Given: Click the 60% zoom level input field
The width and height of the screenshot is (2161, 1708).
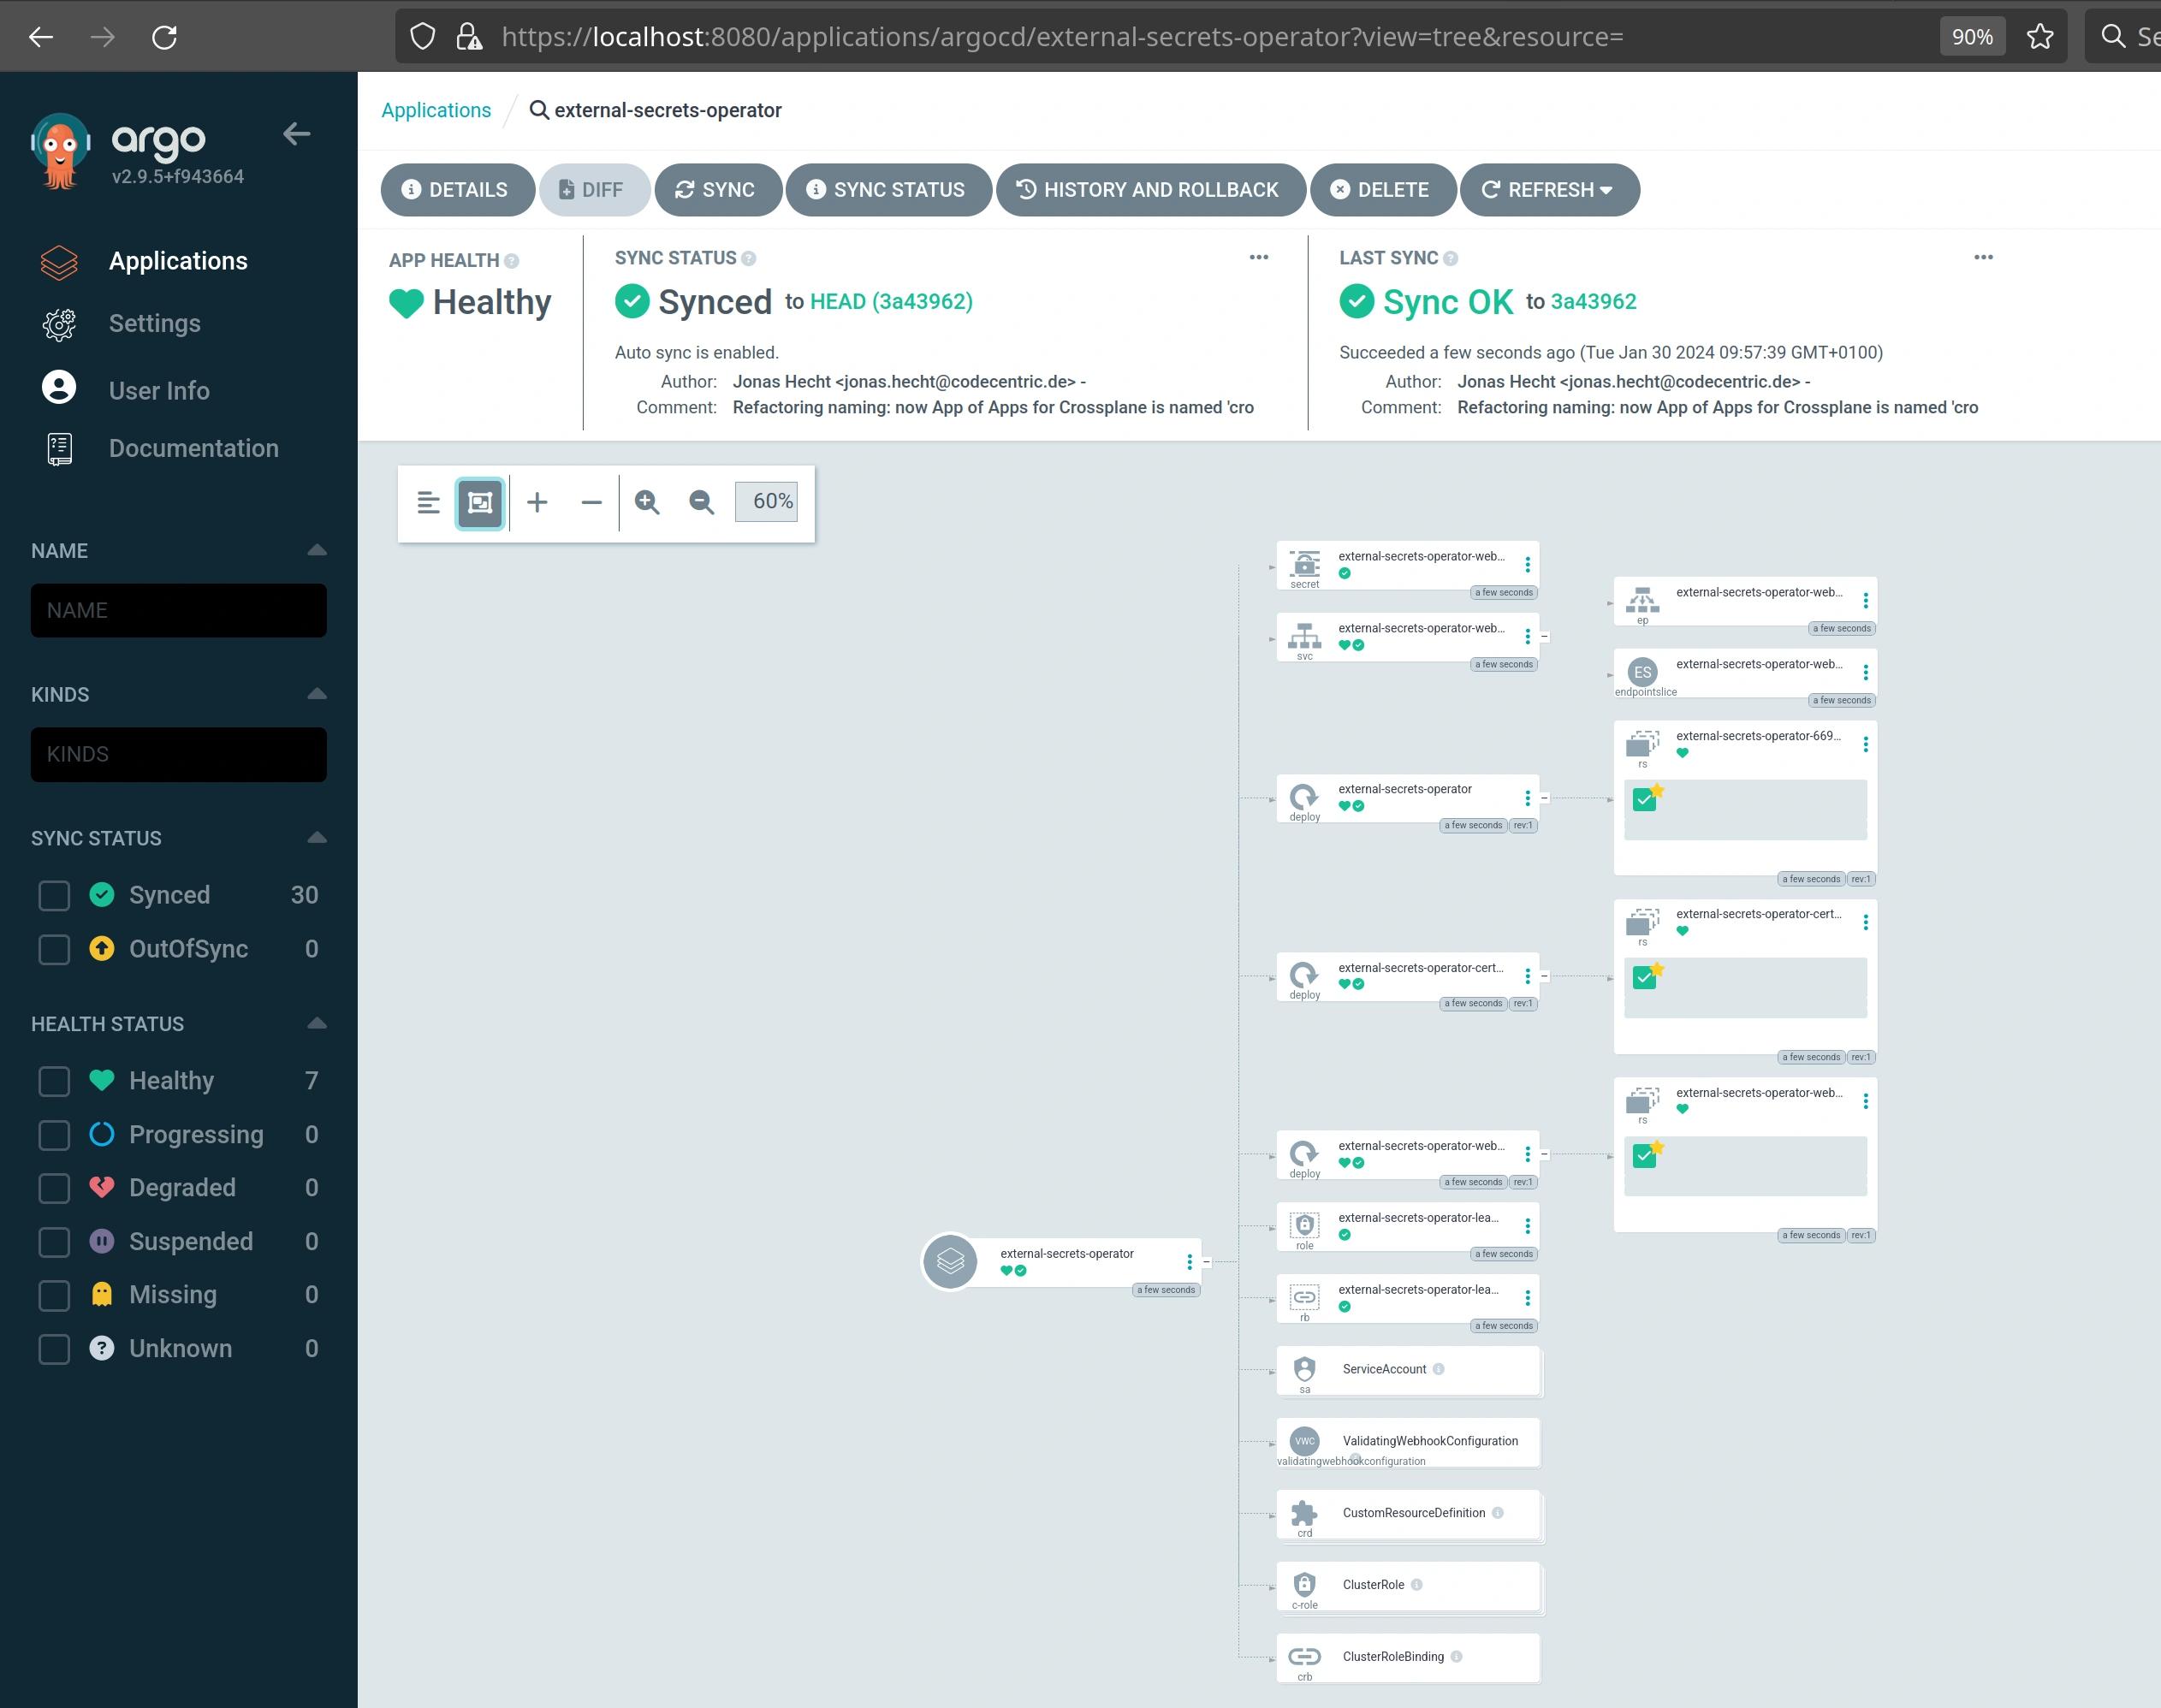Looking at the screenshot, I should click(767, 503).
